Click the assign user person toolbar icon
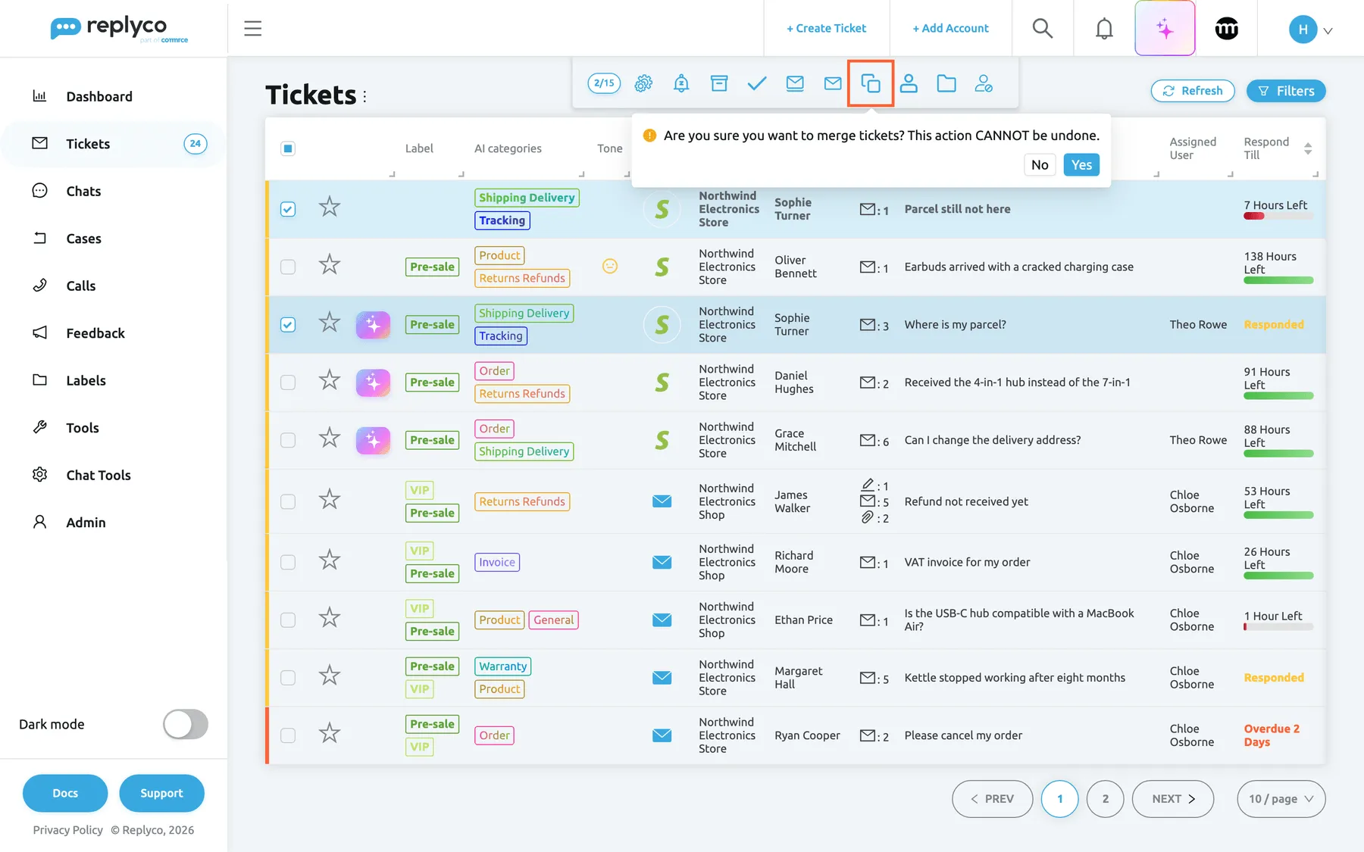This screenshot has height=852, width=1364. (x=909, y=83)
